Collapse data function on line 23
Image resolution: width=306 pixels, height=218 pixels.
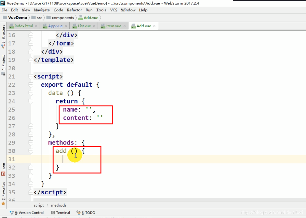coord(31,93)
